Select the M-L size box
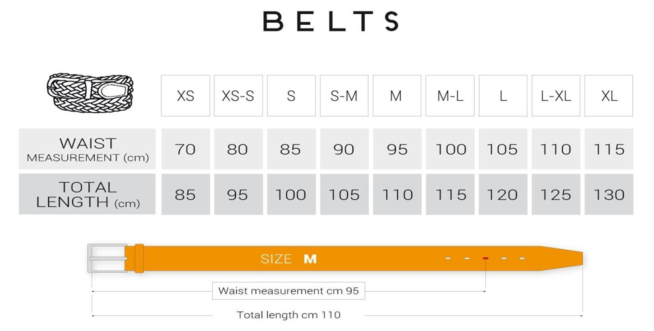 click(450, 96)
